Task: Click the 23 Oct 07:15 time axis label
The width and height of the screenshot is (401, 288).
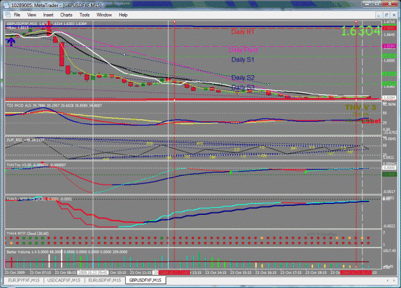Action: pos(40,273)
